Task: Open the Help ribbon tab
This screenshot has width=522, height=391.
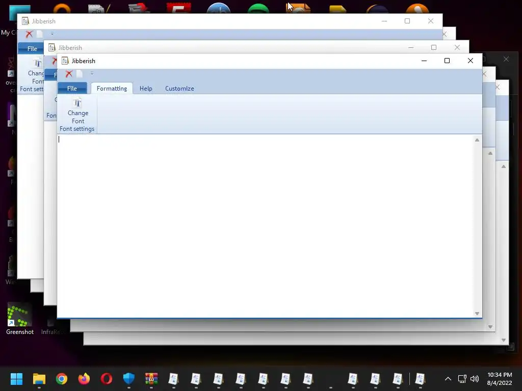Action: point(146,89)
